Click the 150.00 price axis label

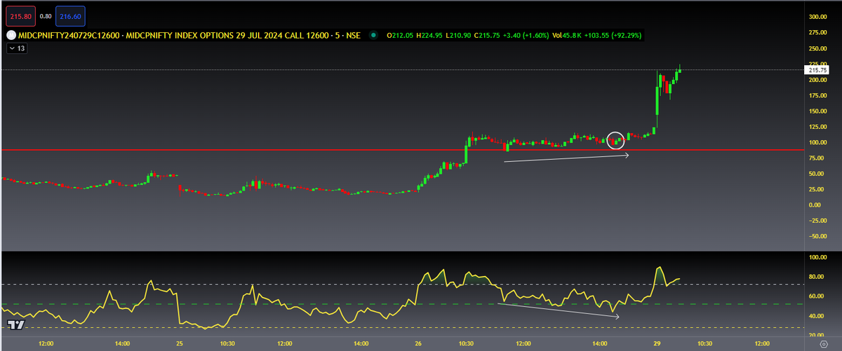(x=818, y=111)
